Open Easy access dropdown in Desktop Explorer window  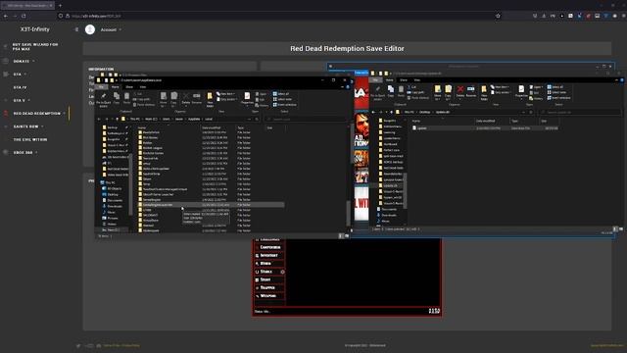501,92
